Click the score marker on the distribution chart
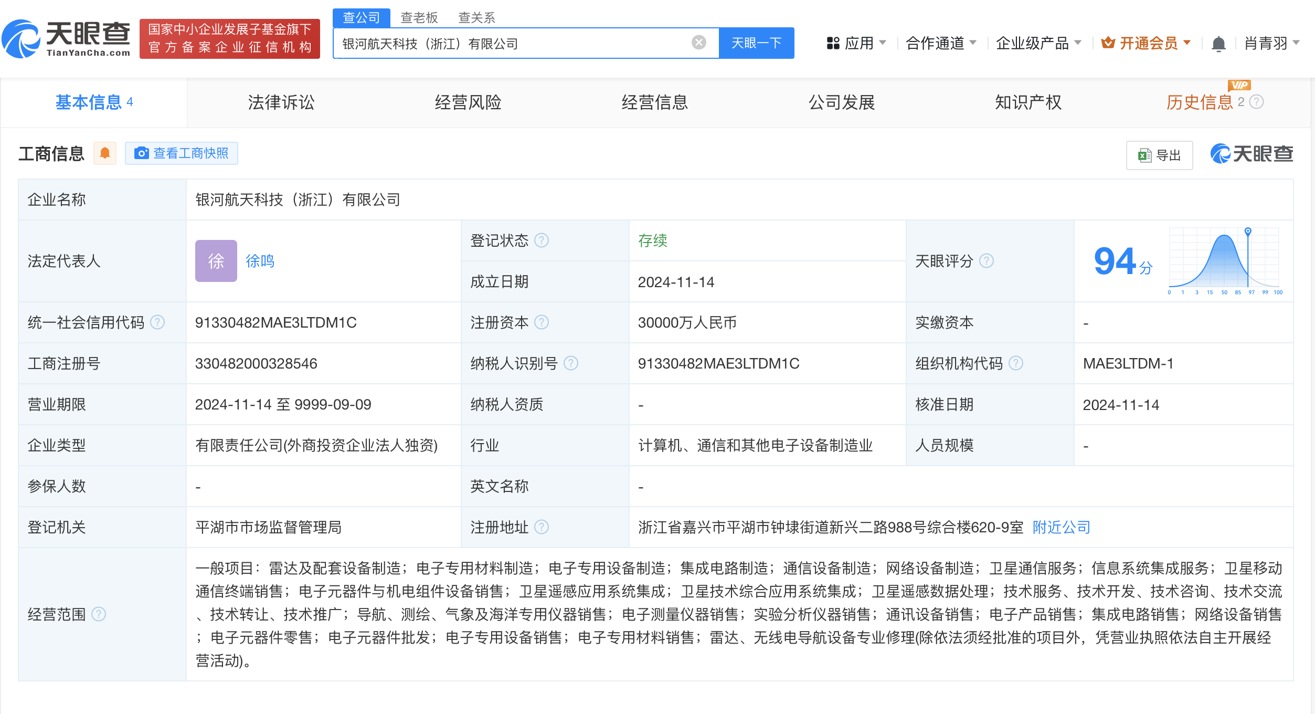Image resolution: width=1315 pixels, height=714 pixels. pyautogui.click(x=1248, y=231)
